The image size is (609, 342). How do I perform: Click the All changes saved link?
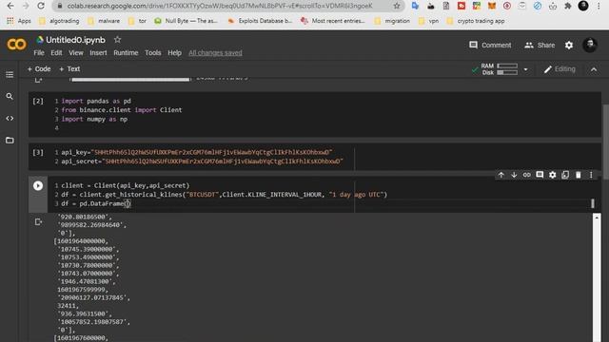(x=215, y=53)
